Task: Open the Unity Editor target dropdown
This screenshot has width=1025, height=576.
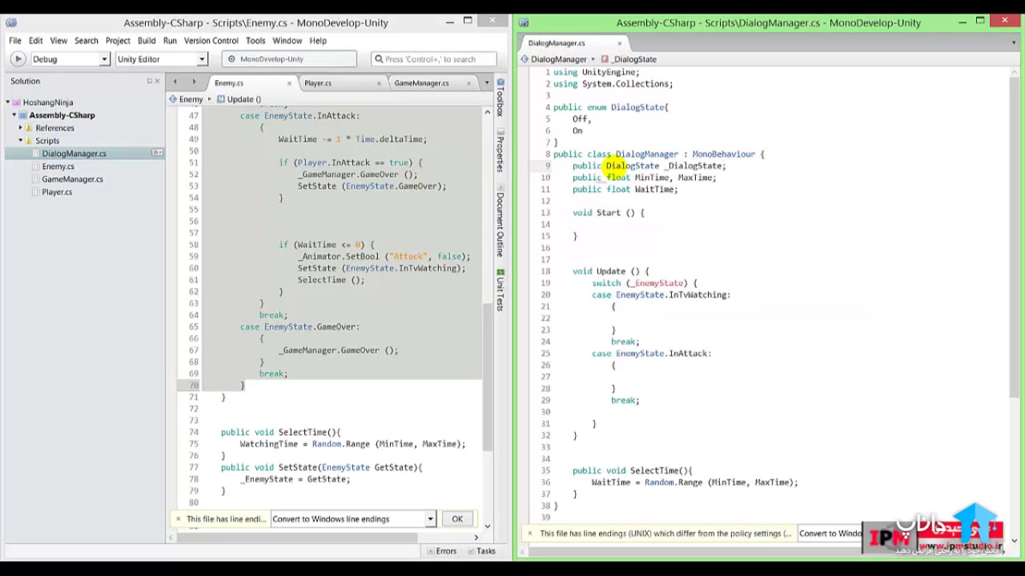Action: [x=201, y=59]
